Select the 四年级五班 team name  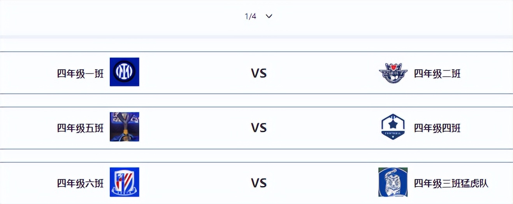(x=80, y=128)
